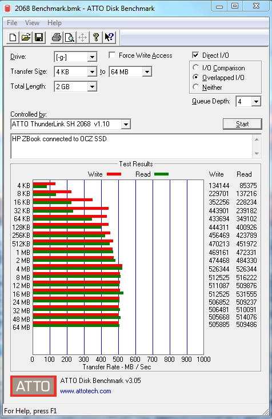Click the 1000 axis tick label
The image size is (272, 419).
[x=203, y=360]
